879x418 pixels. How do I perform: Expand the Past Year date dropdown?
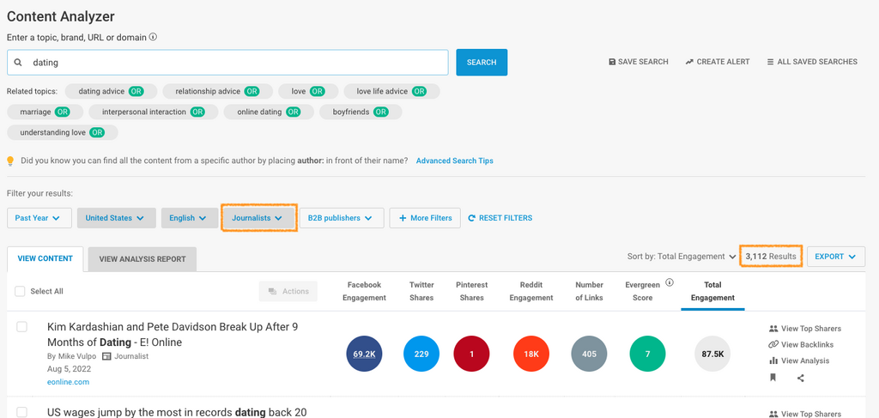pyautogui.click(x=38, y=218)
